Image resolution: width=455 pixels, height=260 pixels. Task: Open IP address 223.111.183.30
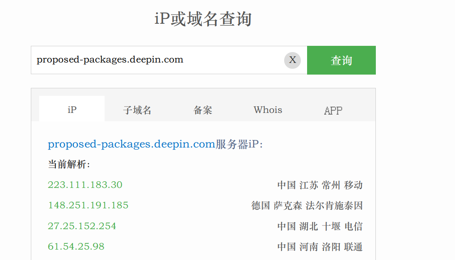click(x=85, y=185)
